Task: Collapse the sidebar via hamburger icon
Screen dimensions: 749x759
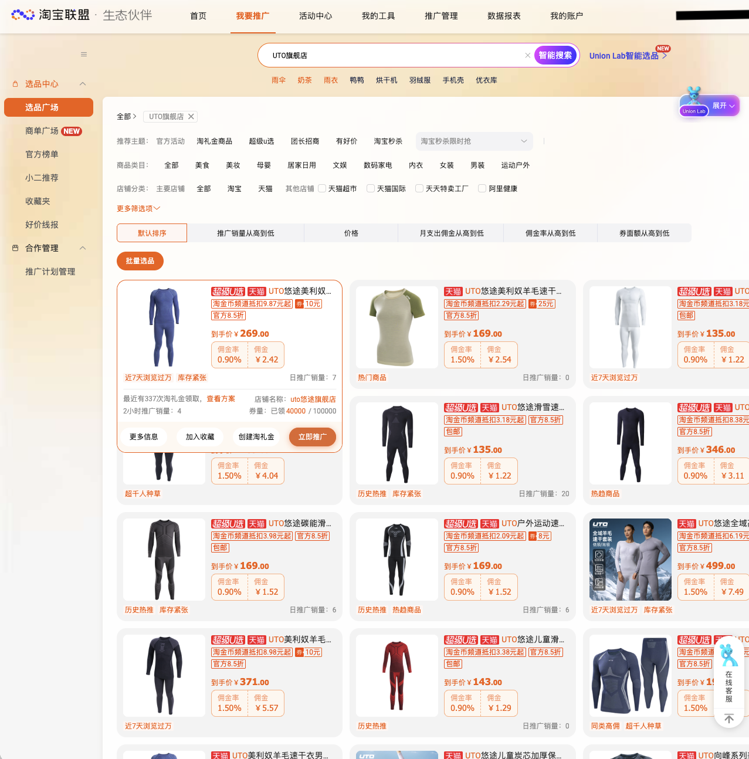Action: (x=83, y=54)
